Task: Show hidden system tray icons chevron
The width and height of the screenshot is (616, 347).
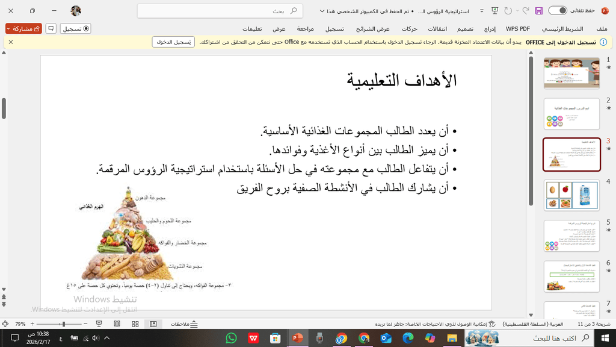Action: tap(107, 338)
